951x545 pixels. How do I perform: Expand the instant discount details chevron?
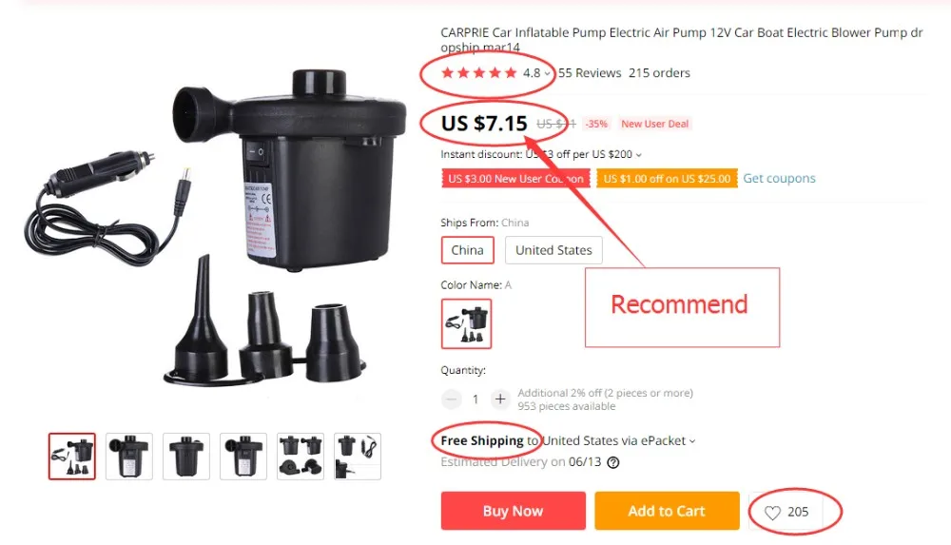click(639, 155)
